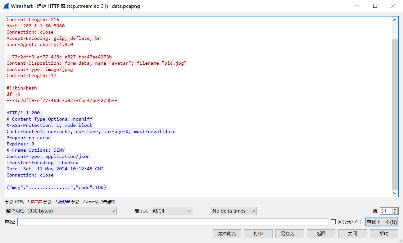Click the Transfer-Encoding: chunked line
Viewport: 403px width, 243px height.
(43, 163)
